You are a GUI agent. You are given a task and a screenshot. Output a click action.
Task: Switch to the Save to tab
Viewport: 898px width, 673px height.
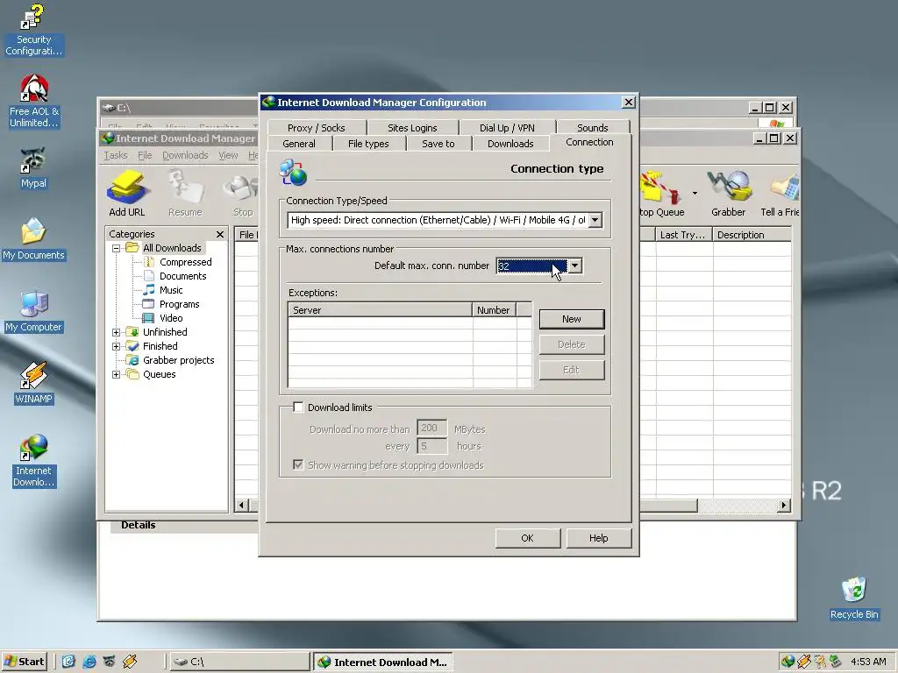(x=438, y=144)
